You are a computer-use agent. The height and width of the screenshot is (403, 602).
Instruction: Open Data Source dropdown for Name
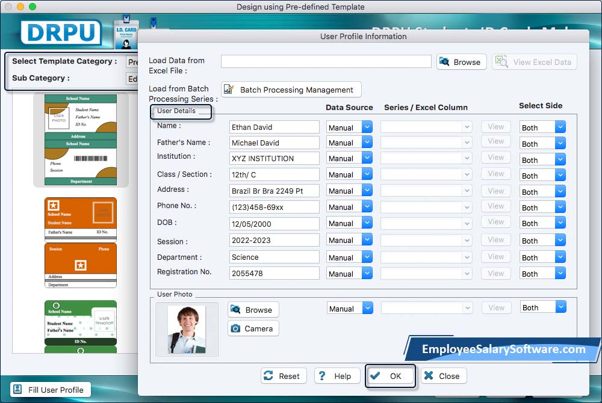[x=349, y=127]
